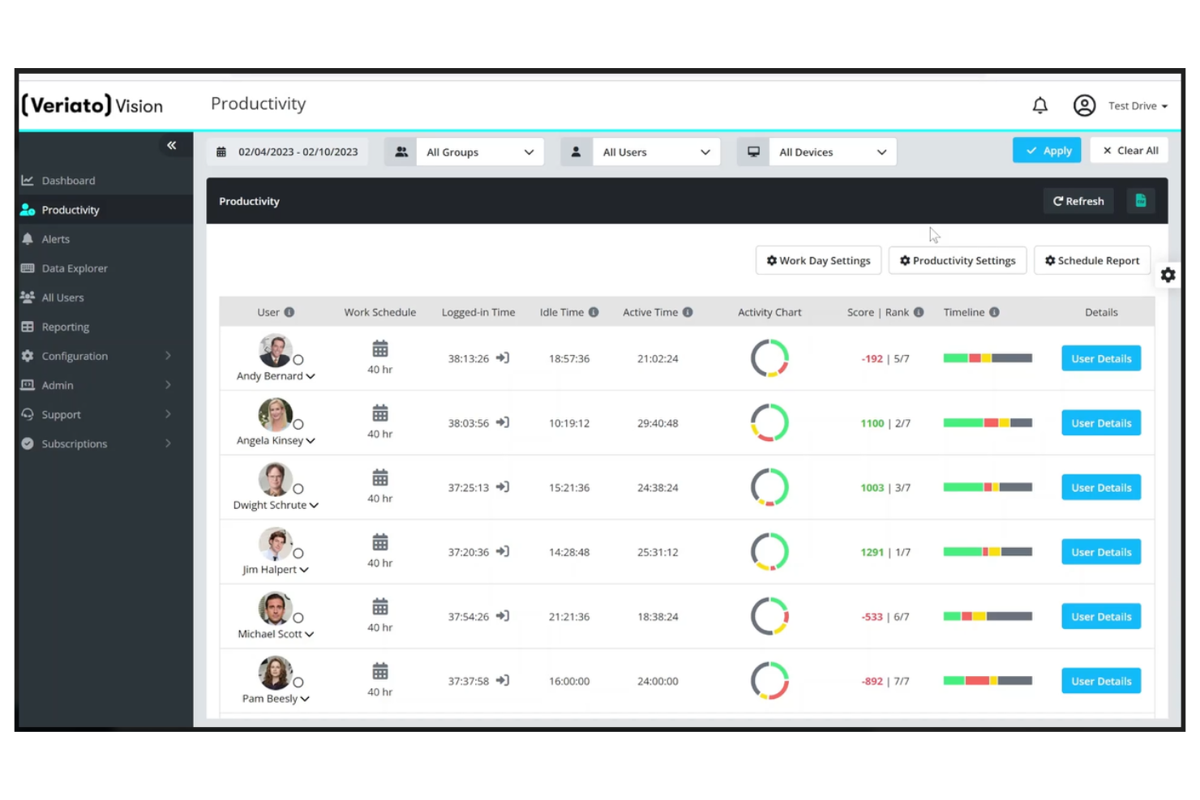
Task: Click the user account avatar icon
Action: point(1084,105)
